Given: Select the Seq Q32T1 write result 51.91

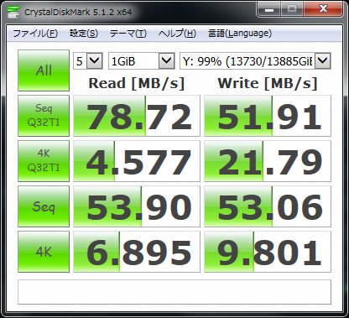Looking at the screenshot, I should (x=268, y=116).
